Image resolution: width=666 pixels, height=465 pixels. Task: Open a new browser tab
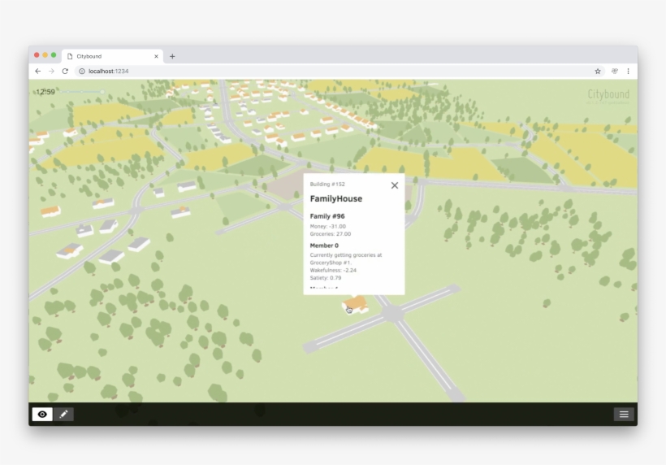(172, 56)
